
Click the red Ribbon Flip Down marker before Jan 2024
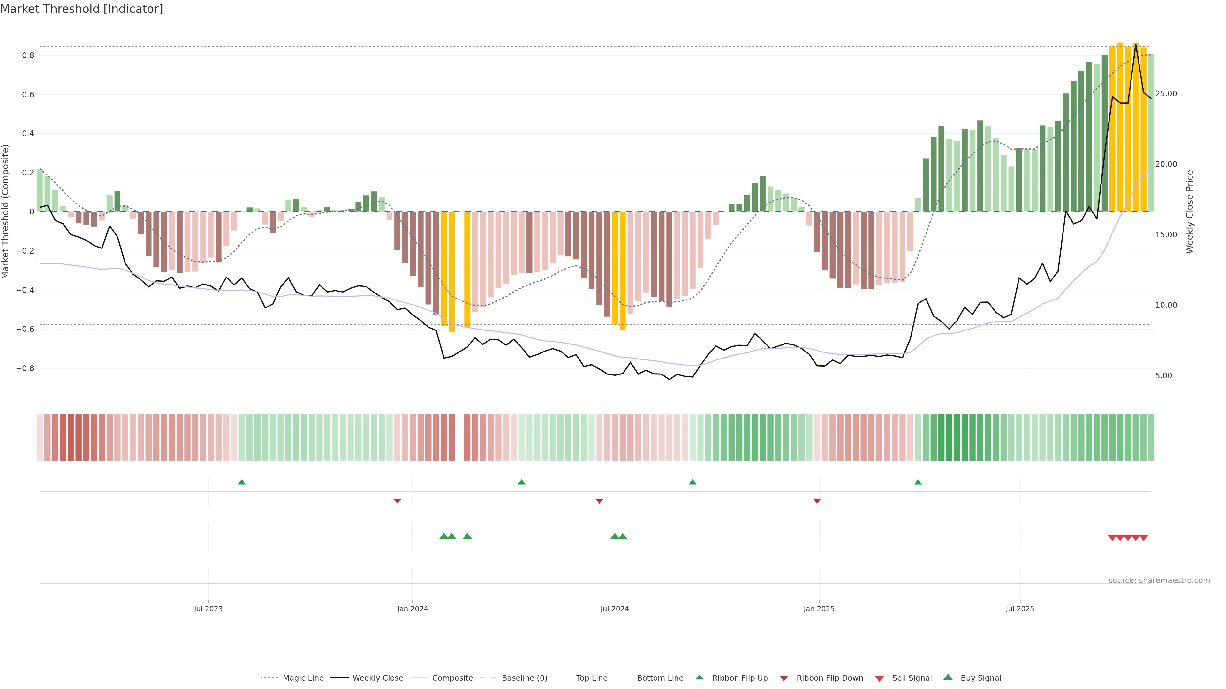coord(397,501)
